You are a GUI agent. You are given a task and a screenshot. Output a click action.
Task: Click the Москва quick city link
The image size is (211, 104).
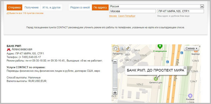pyautogui.click(x=113, y=16)
